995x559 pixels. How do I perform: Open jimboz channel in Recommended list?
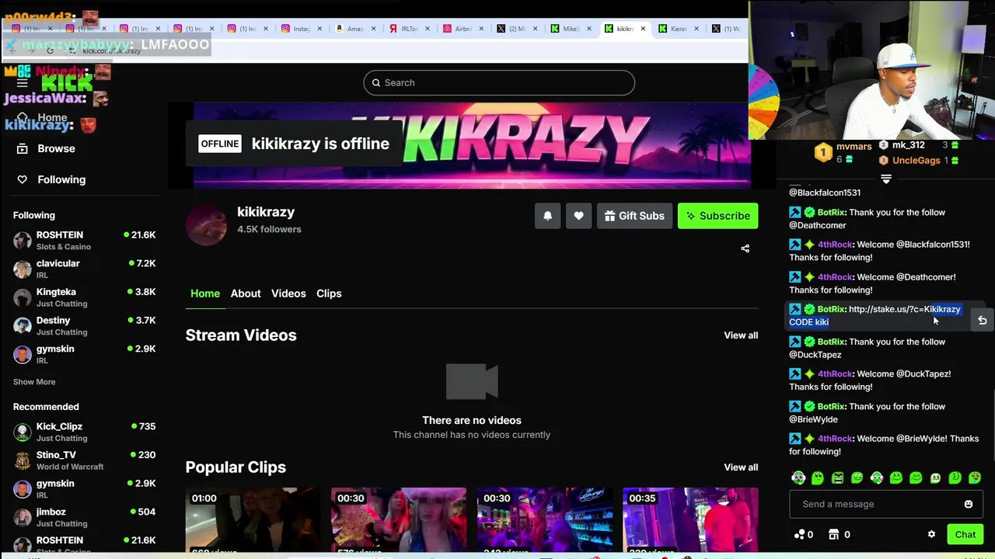(x=84, y=517)
